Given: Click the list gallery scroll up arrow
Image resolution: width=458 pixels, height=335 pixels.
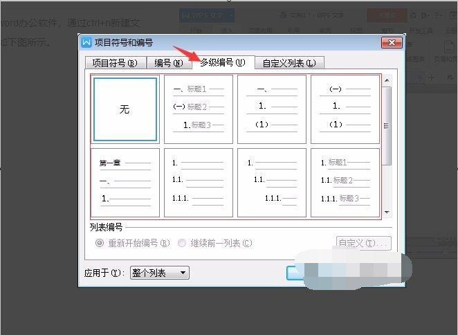Looking at the screenshot, I should pos(387,80).
